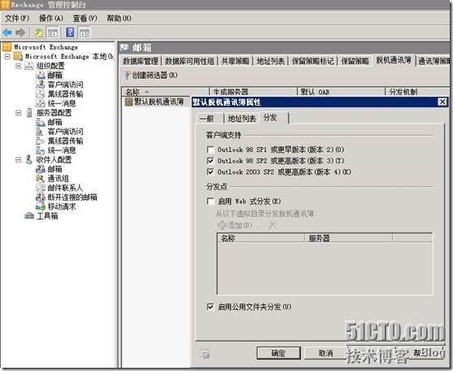
Task: Click the 统一消息 icon under 服务器配置
Action: (x=41, y=150)
